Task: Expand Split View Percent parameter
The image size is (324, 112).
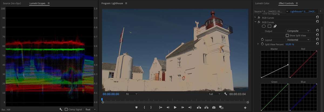Action: tap(258, 44)
